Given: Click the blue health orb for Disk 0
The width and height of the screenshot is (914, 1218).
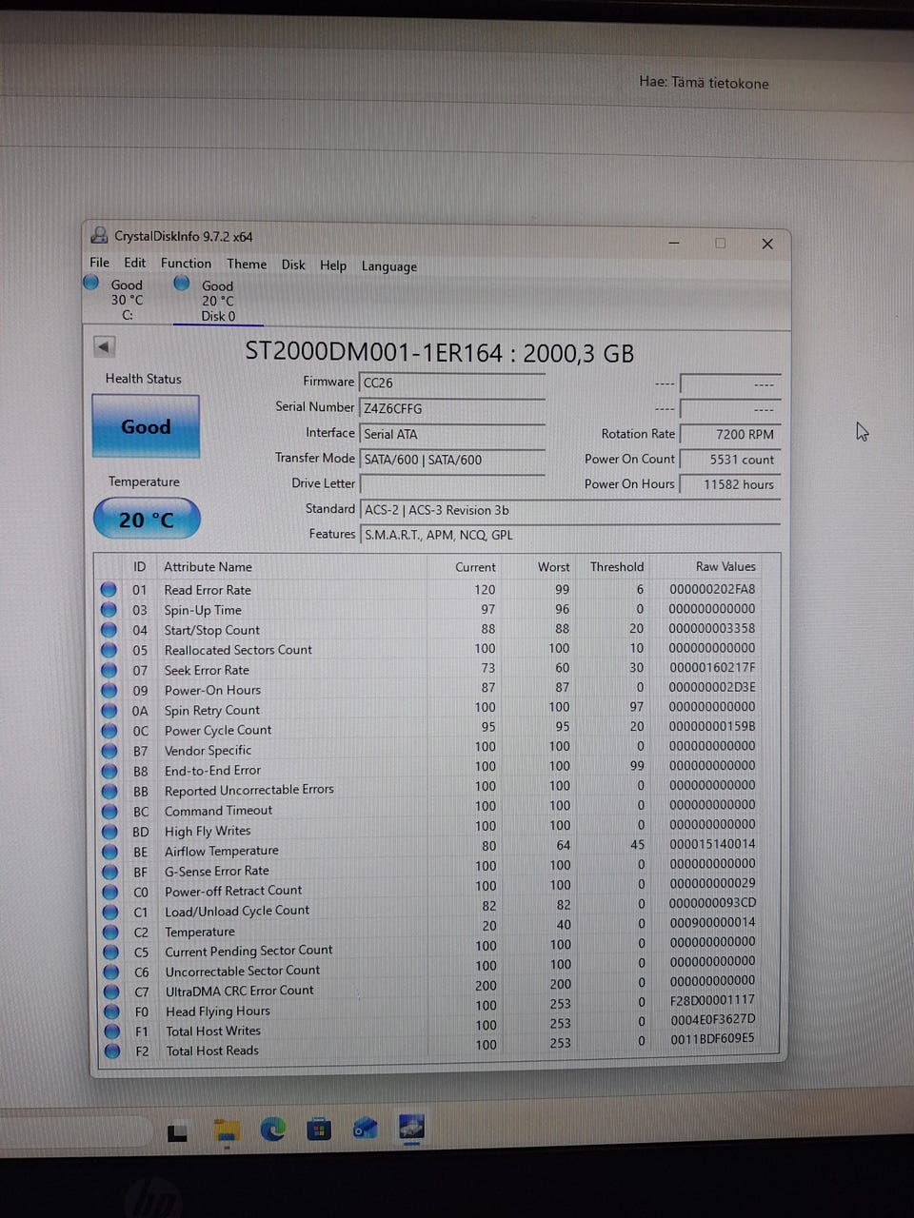Looking at the screenshot, I should tap(182, 284).
